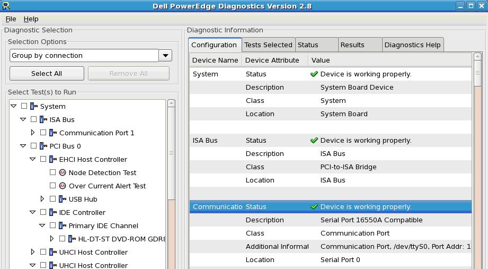This screenshot has height=269, width=488.
Task: Select the 'USB Hub' tree label
Action: [83, 199]
